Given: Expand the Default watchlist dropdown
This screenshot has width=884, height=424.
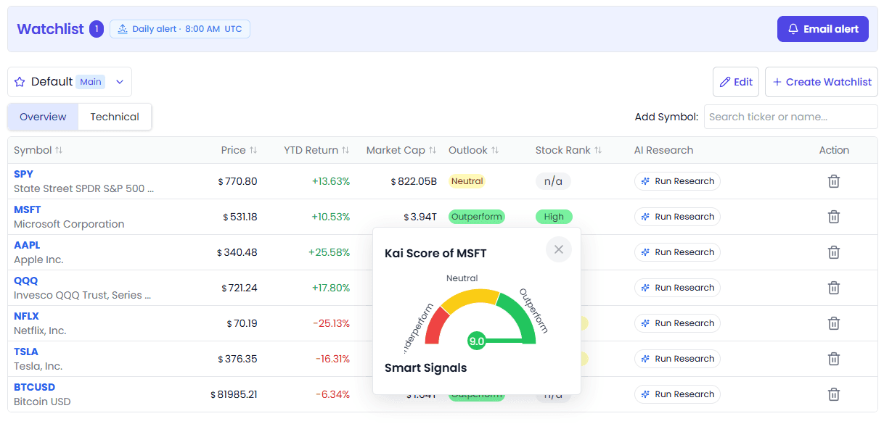Looking at the screenshot, I should point(120,82).
